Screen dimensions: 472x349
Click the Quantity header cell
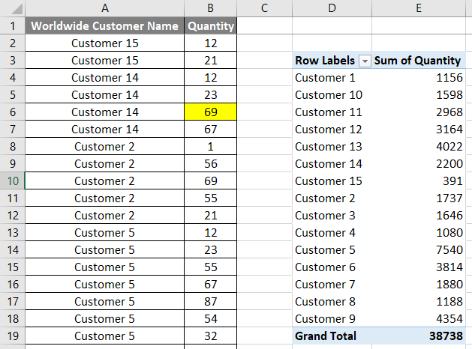click(210, 25)
